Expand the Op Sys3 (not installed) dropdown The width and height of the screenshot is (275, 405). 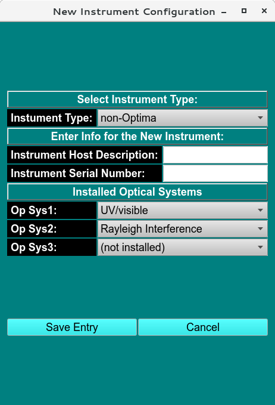(183, 247)
